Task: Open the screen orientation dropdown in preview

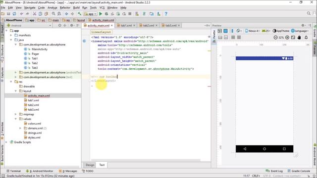Action: pyautogui.click(x=239, y=31)
